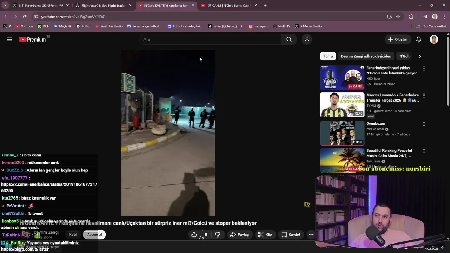
Task: Open YouTube notifications bell
Action: coord(419,39)
